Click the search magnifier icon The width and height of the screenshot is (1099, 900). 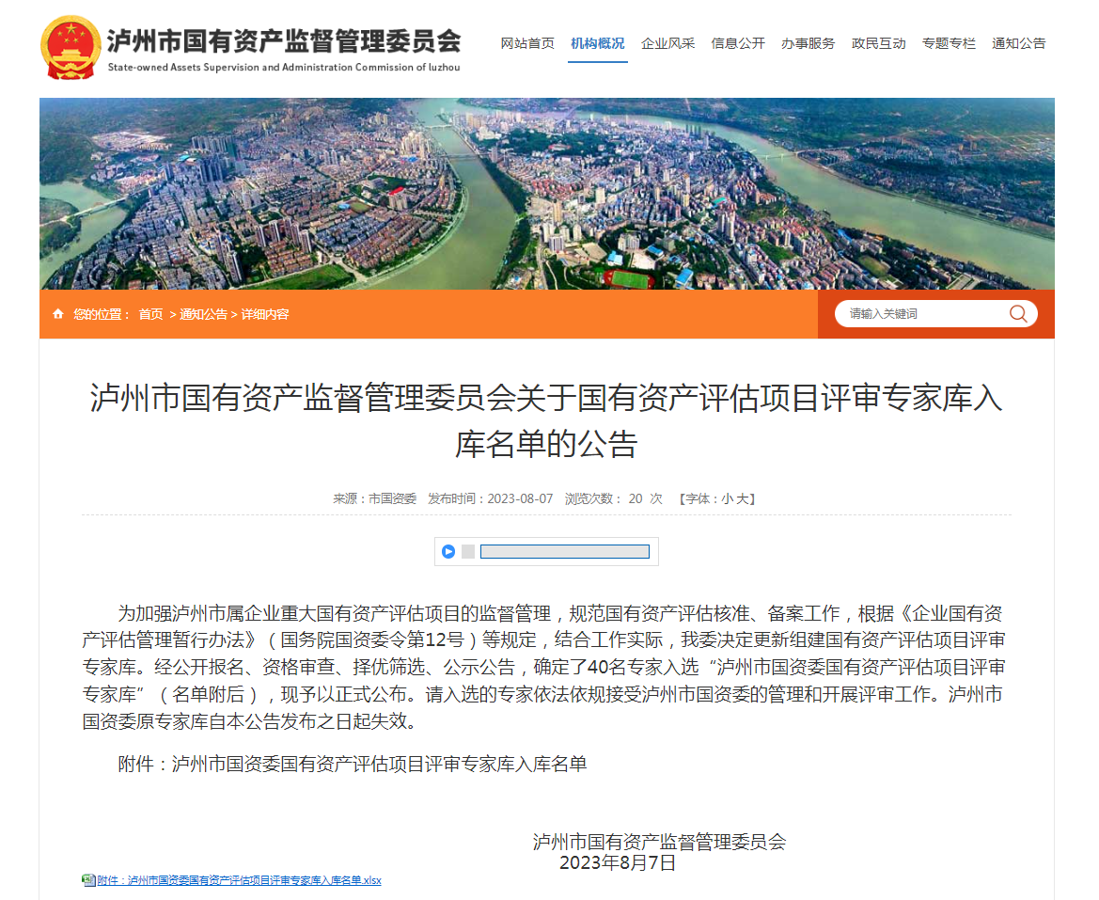tap(1018, 314)
